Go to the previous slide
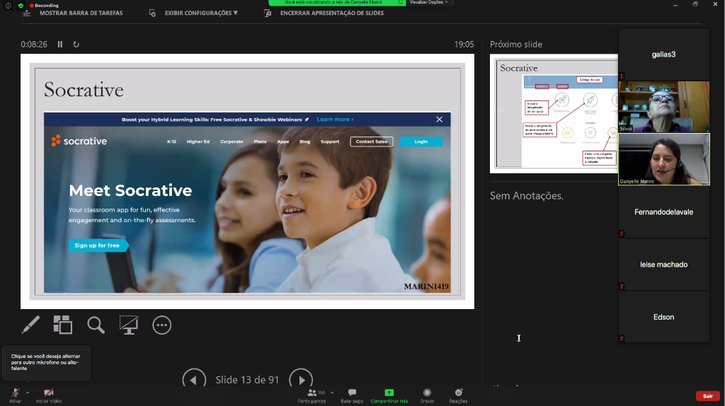 pos(194,380)
